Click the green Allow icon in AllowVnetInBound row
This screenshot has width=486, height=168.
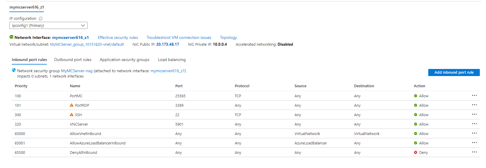click(x=416, y=134)
